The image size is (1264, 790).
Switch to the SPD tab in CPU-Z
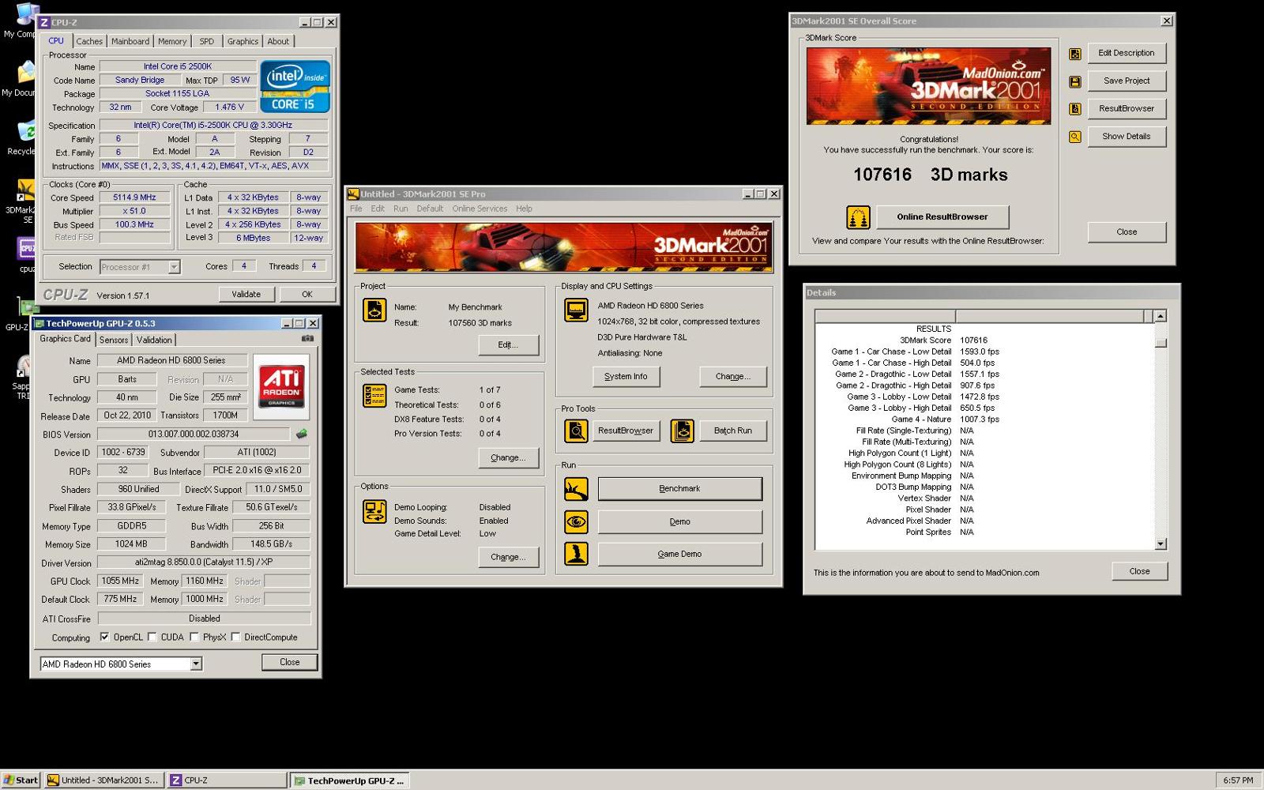tap(207, 41)
